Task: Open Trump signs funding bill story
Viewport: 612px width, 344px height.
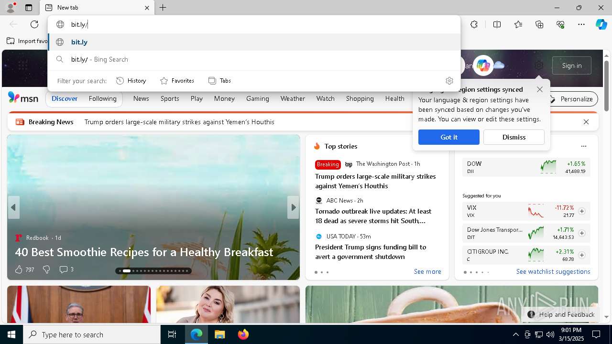Action: pos(371,252)
